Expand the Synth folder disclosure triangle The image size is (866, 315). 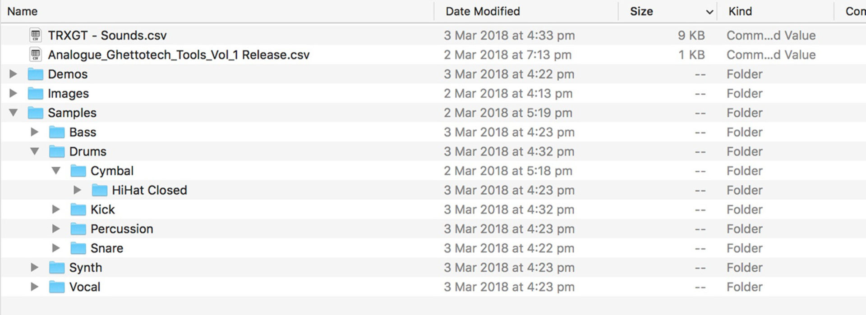(x=34, y=268)
